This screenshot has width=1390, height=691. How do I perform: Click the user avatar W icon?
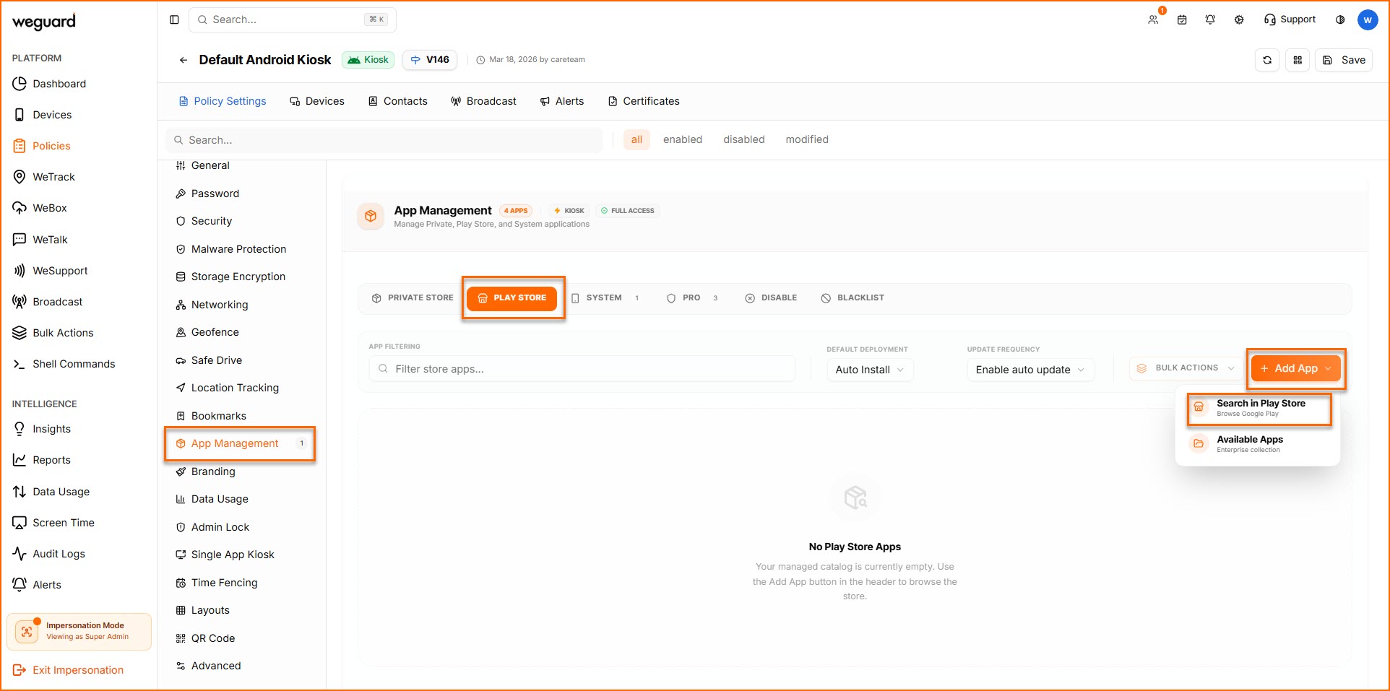pyautogui.click(x=1367, y=19)
